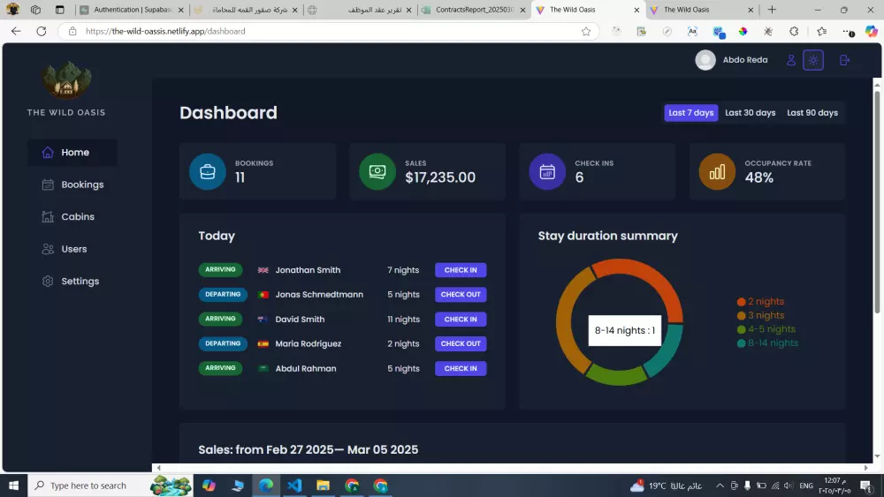Open the Copilot icon in the browser toolbar

pos(872,32)
